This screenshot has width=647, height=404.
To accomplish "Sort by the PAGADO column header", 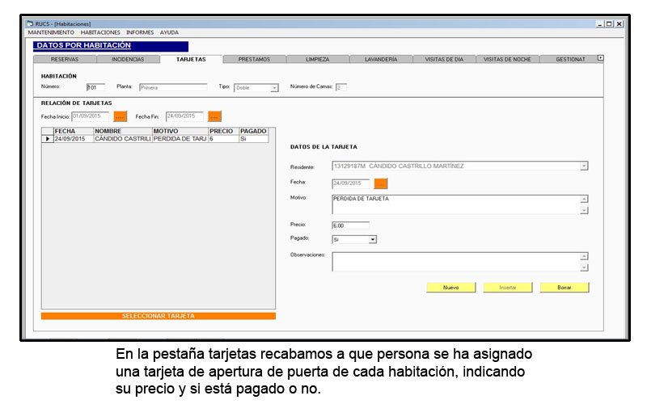I will [254, 131].
